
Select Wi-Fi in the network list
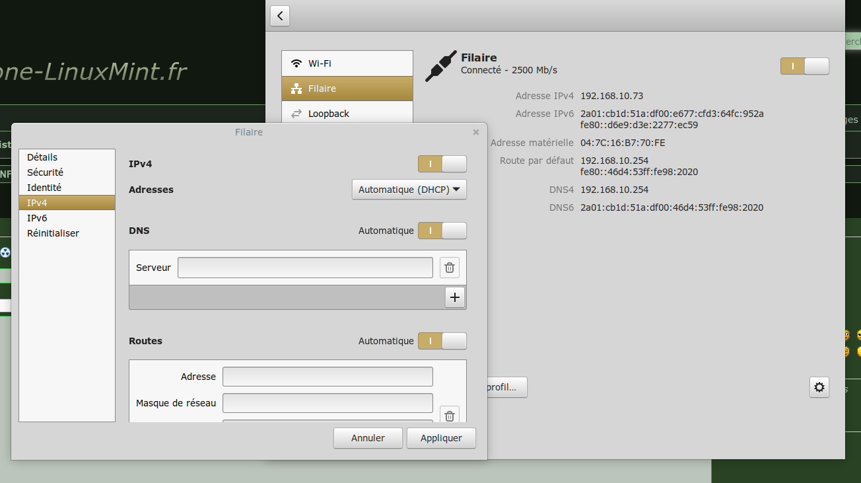(x=347, y=63)
